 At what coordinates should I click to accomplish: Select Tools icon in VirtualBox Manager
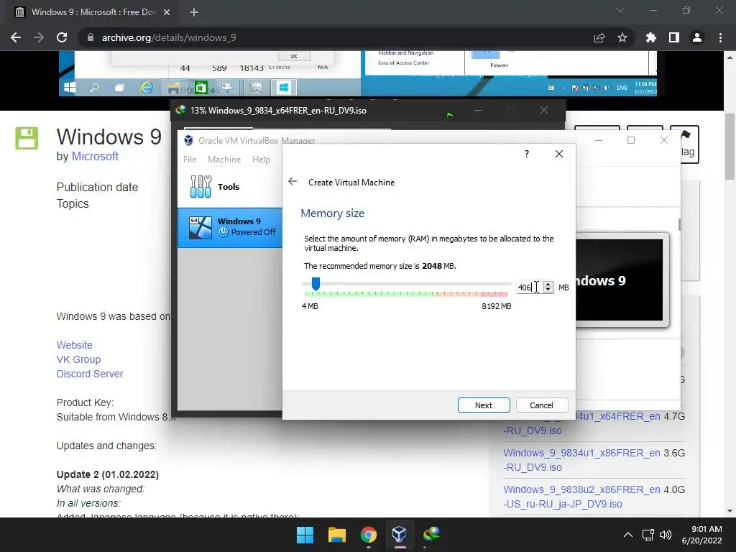click(201, 186)
